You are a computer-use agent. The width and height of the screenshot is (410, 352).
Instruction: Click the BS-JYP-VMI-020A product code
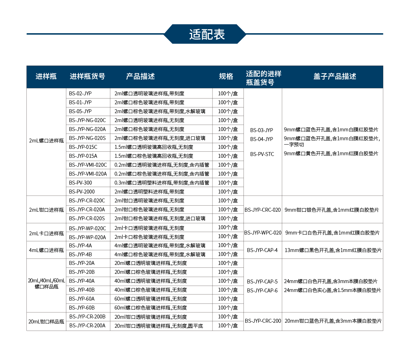(x=88, y=174)
